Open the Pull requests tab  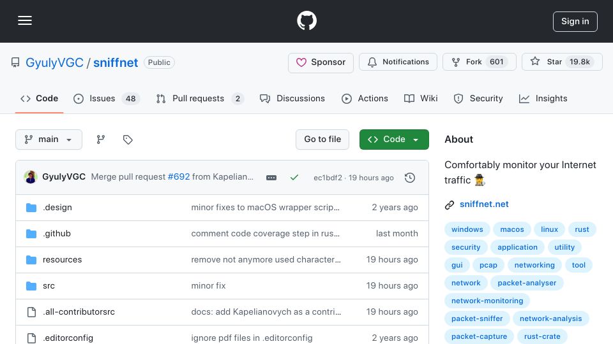[200, 98]
